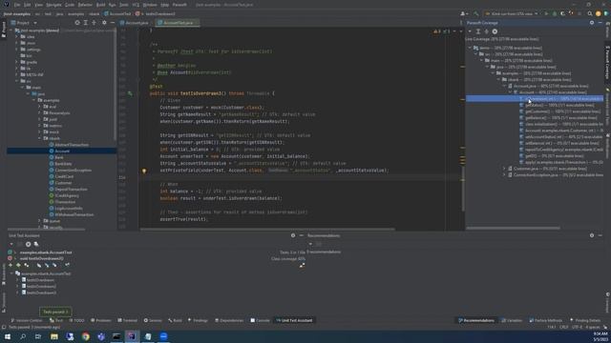Screen dimensions: 611x343
Task: Open the Terminal tool window
Action: tap(127, 320)
